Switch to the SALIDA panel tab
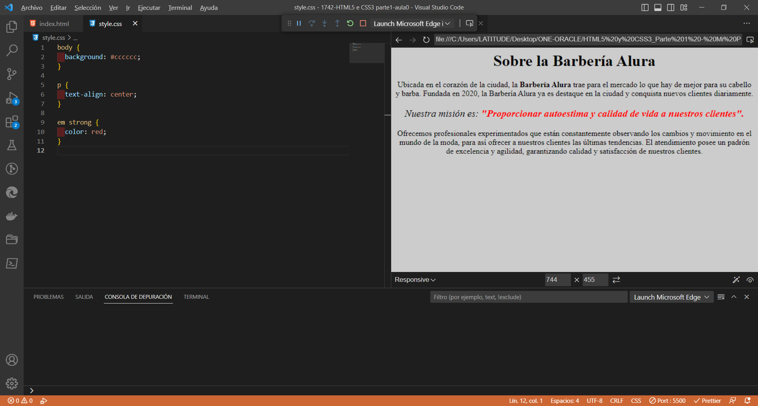The height and width of the screenshot is (406, 758). tap(84, 297)
